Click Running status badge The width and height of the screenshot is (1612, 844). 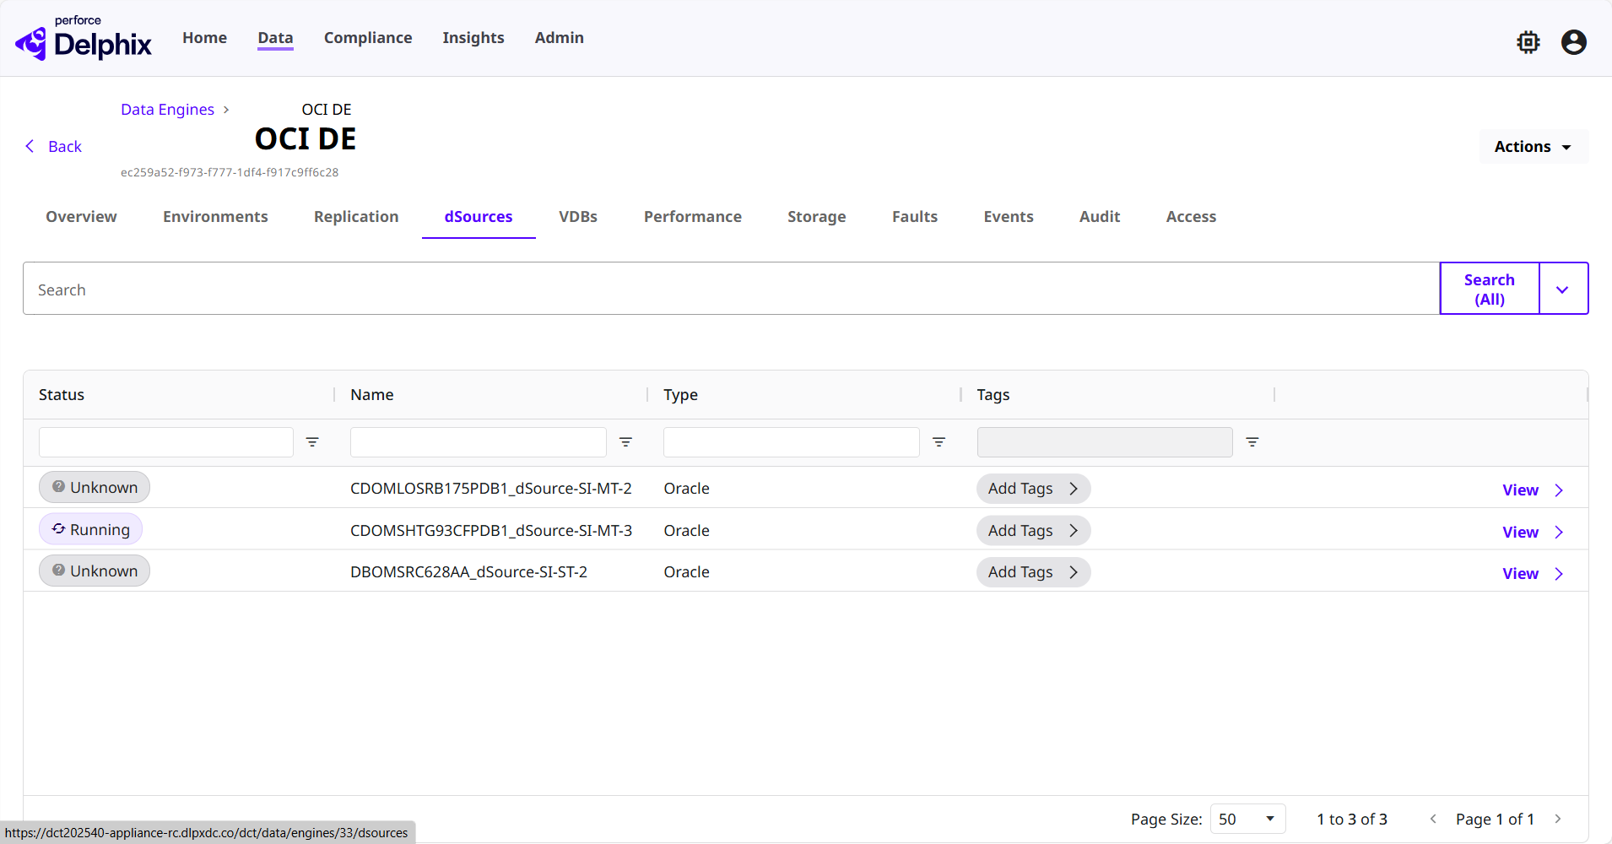90,529
